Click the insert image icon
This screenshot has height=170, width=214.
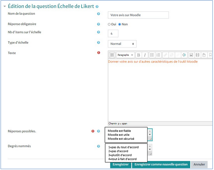191,55
